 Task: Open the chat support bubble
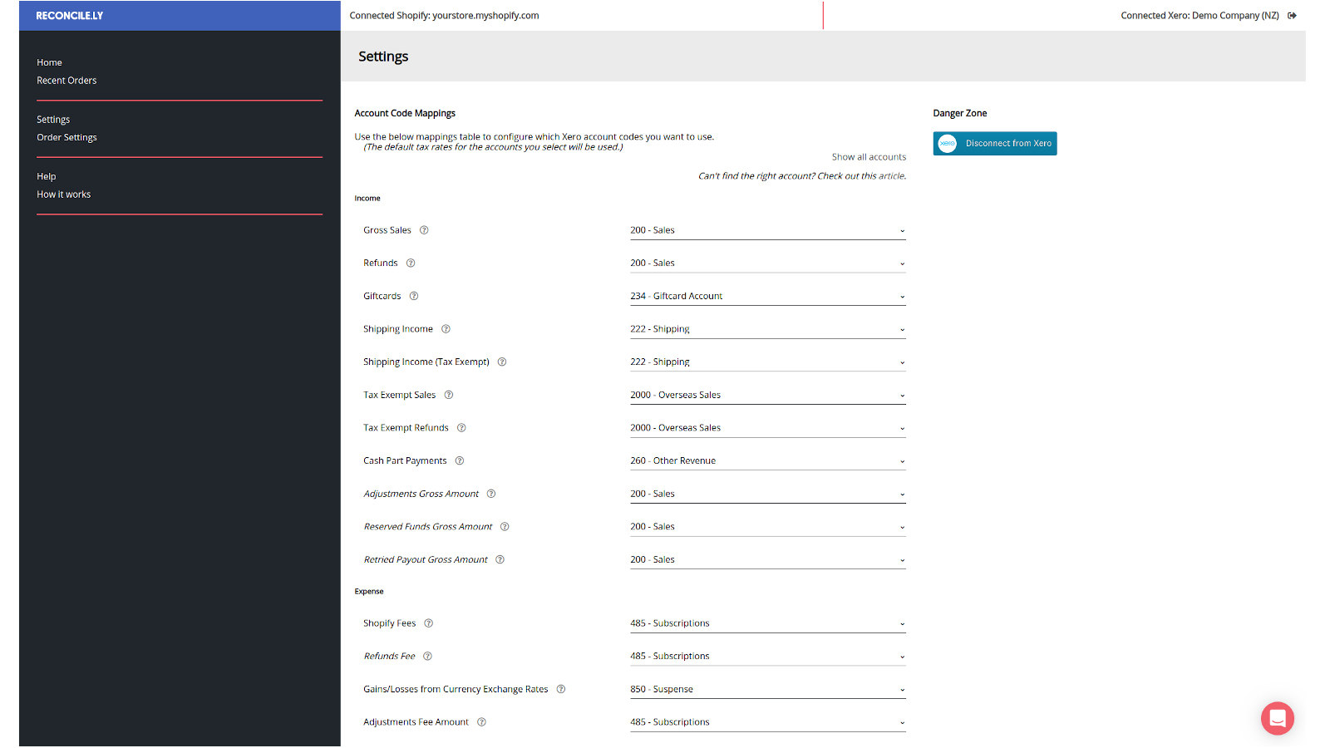click(x=1277, y=718)
